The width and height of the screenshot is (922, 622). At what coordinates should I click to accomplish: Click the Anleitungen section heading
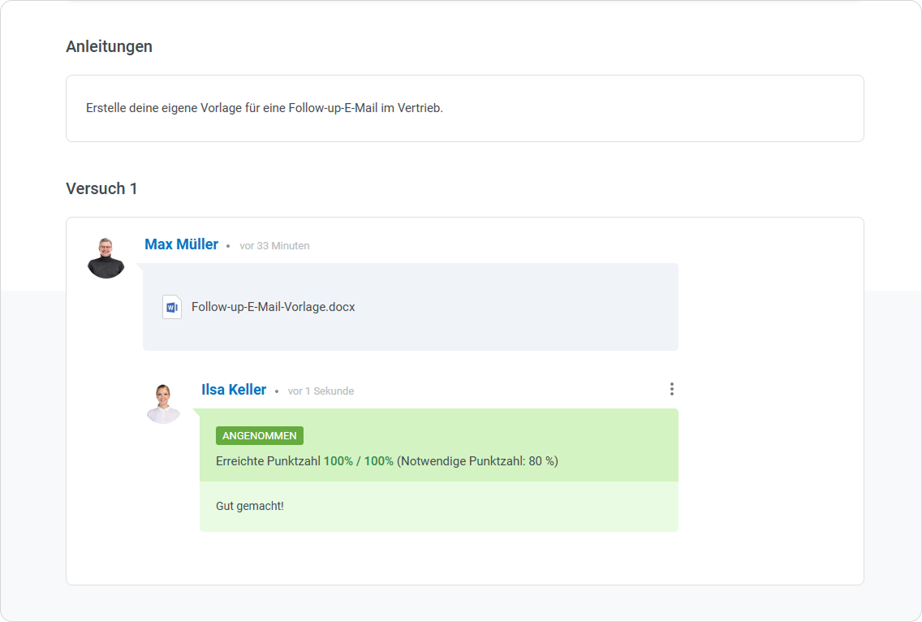click(x=109, y=46)
